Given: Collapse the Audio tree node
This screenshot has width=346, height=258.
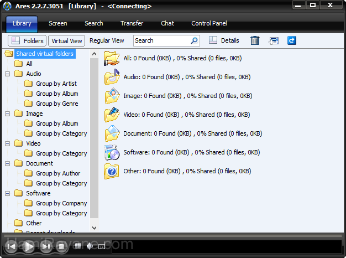Looking at the screenshot, I should 7,74.
